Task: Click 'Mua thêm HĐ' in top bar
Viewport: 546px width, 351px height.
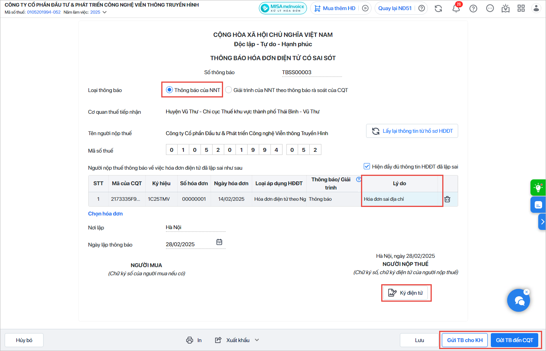Action: tap(335, 8)
